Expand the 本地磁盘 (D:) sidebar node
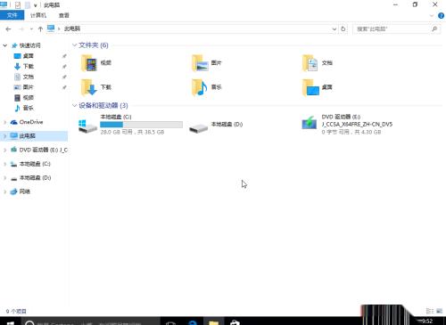The height and width of the screenshot is (325, 446). pos(5,178)
